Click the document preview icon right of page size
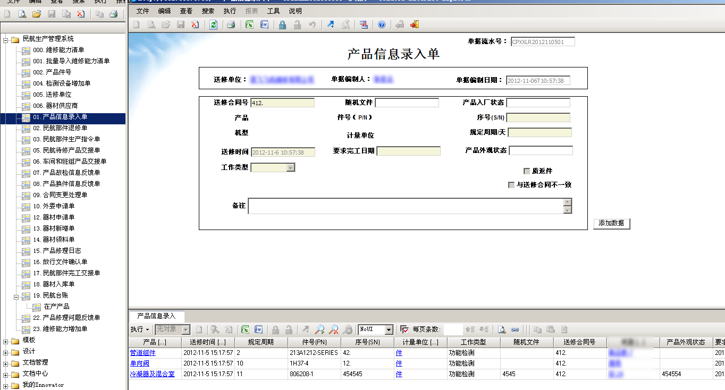The image size is (725, 390). pos(501,329)
